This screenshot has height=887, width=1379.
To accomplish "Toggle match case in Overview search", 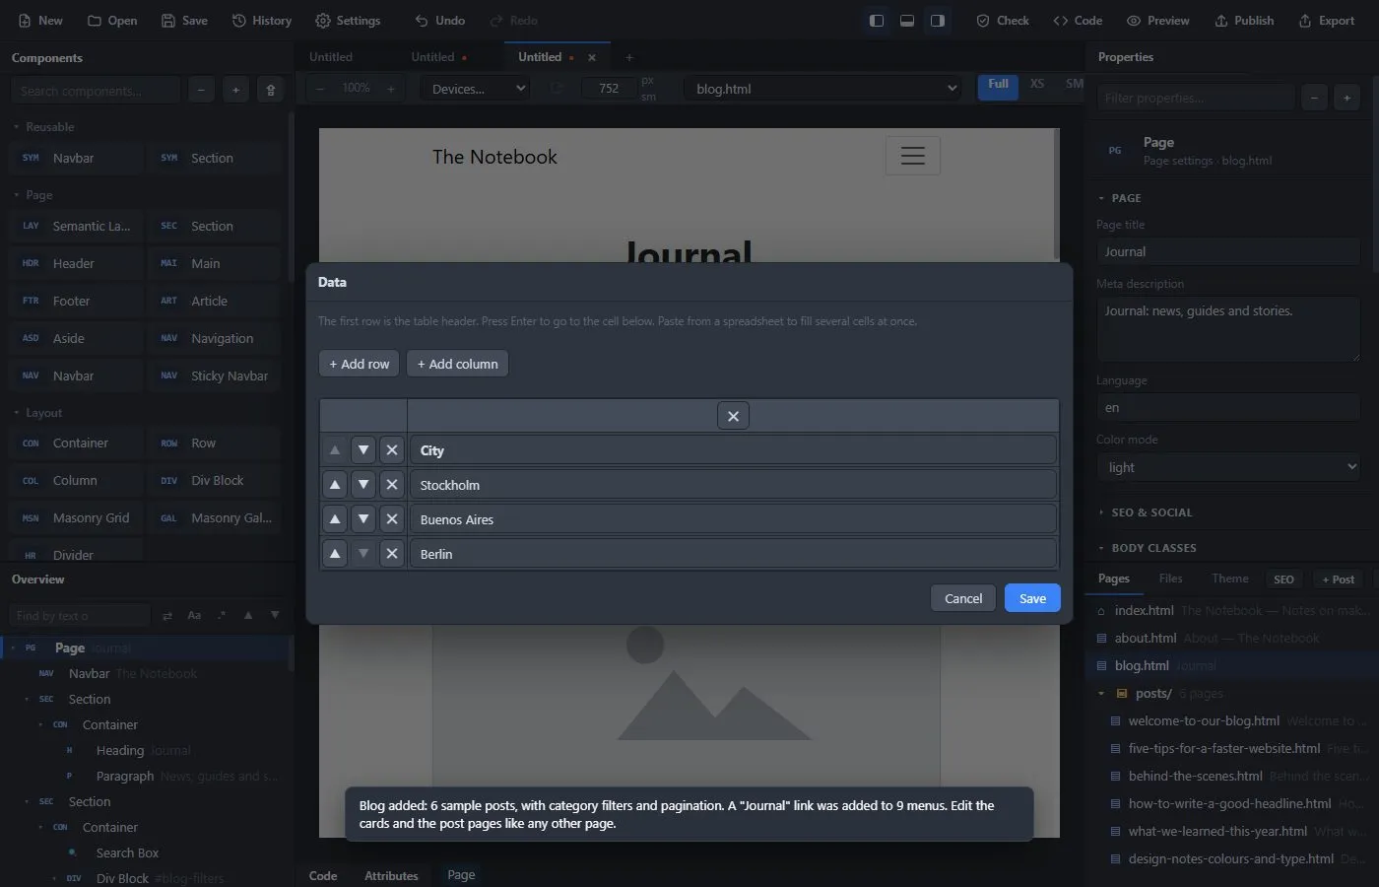I will (x=194, y=616).
